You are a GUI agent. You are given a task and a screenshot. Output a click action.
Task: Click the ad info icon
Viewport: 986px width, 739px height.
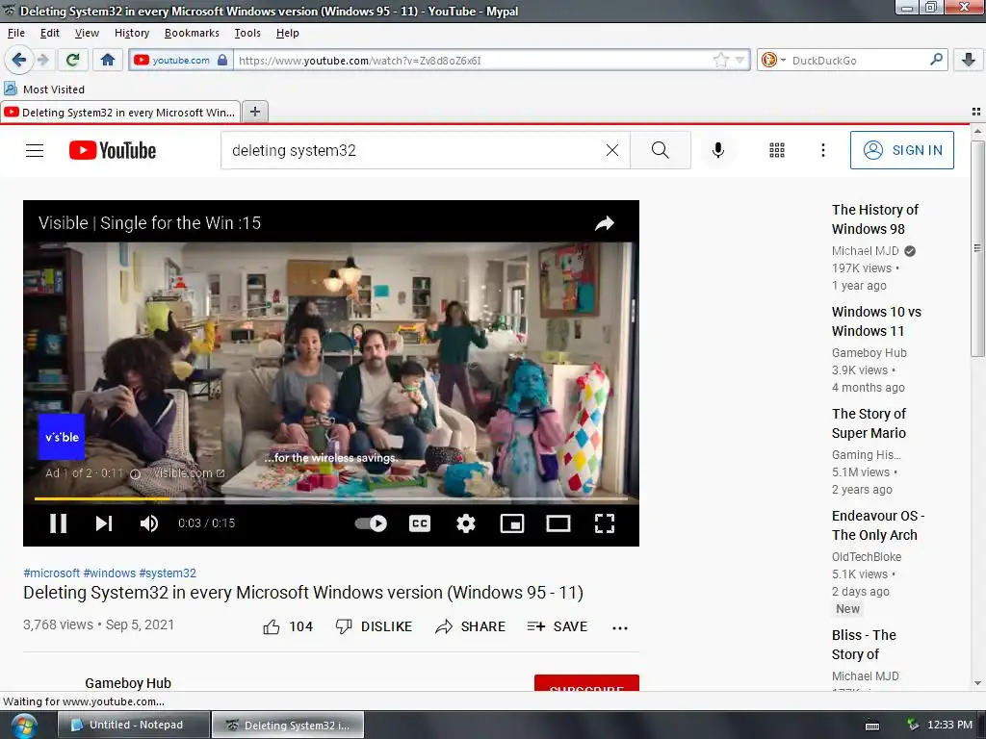pyautogui.click(x=135, y=473)
